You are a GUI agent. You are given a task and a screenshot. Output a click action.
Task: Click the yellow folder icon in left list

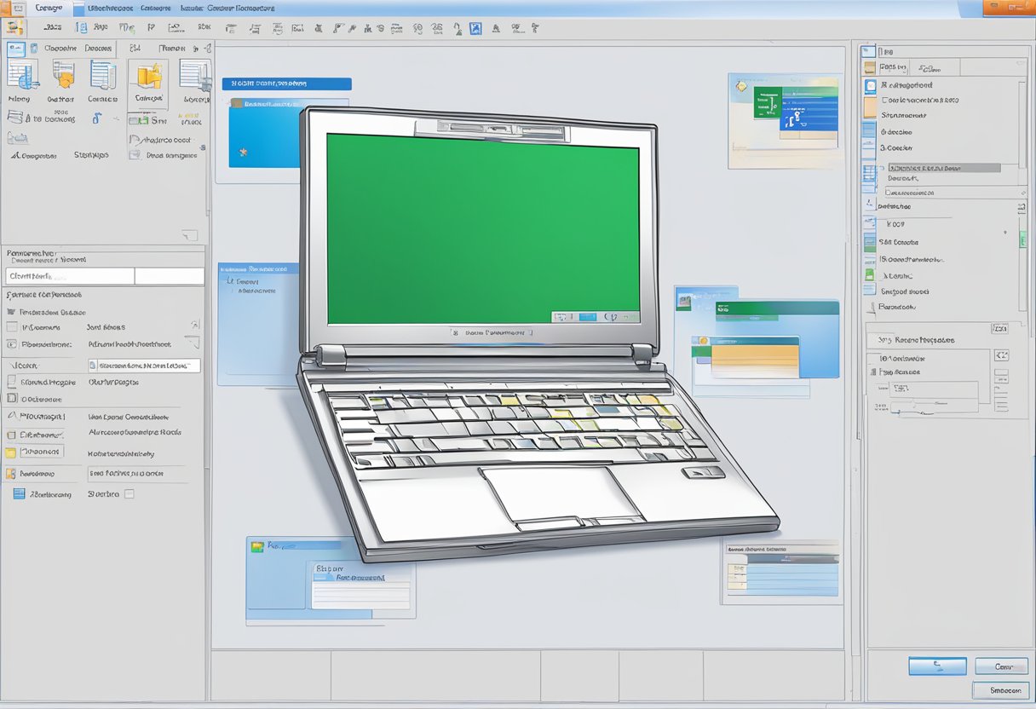(x=11, y=452)
